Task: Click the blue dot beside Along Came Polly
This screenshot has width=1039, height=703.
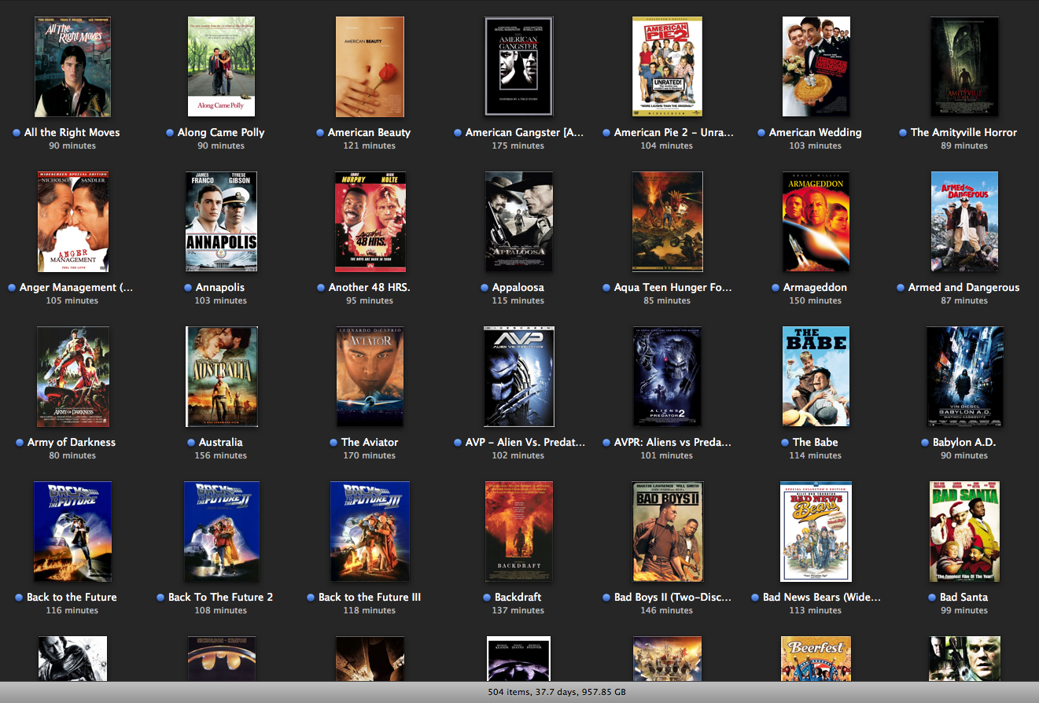Action: (x=170, y=133)
